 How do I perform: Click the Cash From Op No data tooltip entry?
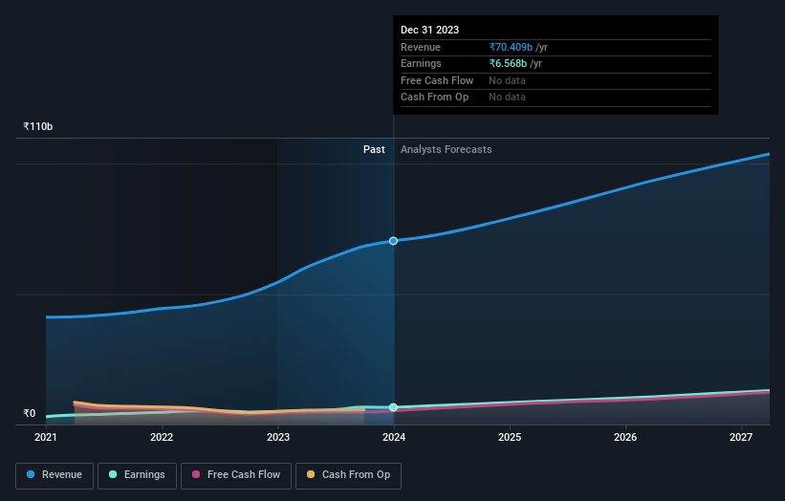click(x=507, y=98)
